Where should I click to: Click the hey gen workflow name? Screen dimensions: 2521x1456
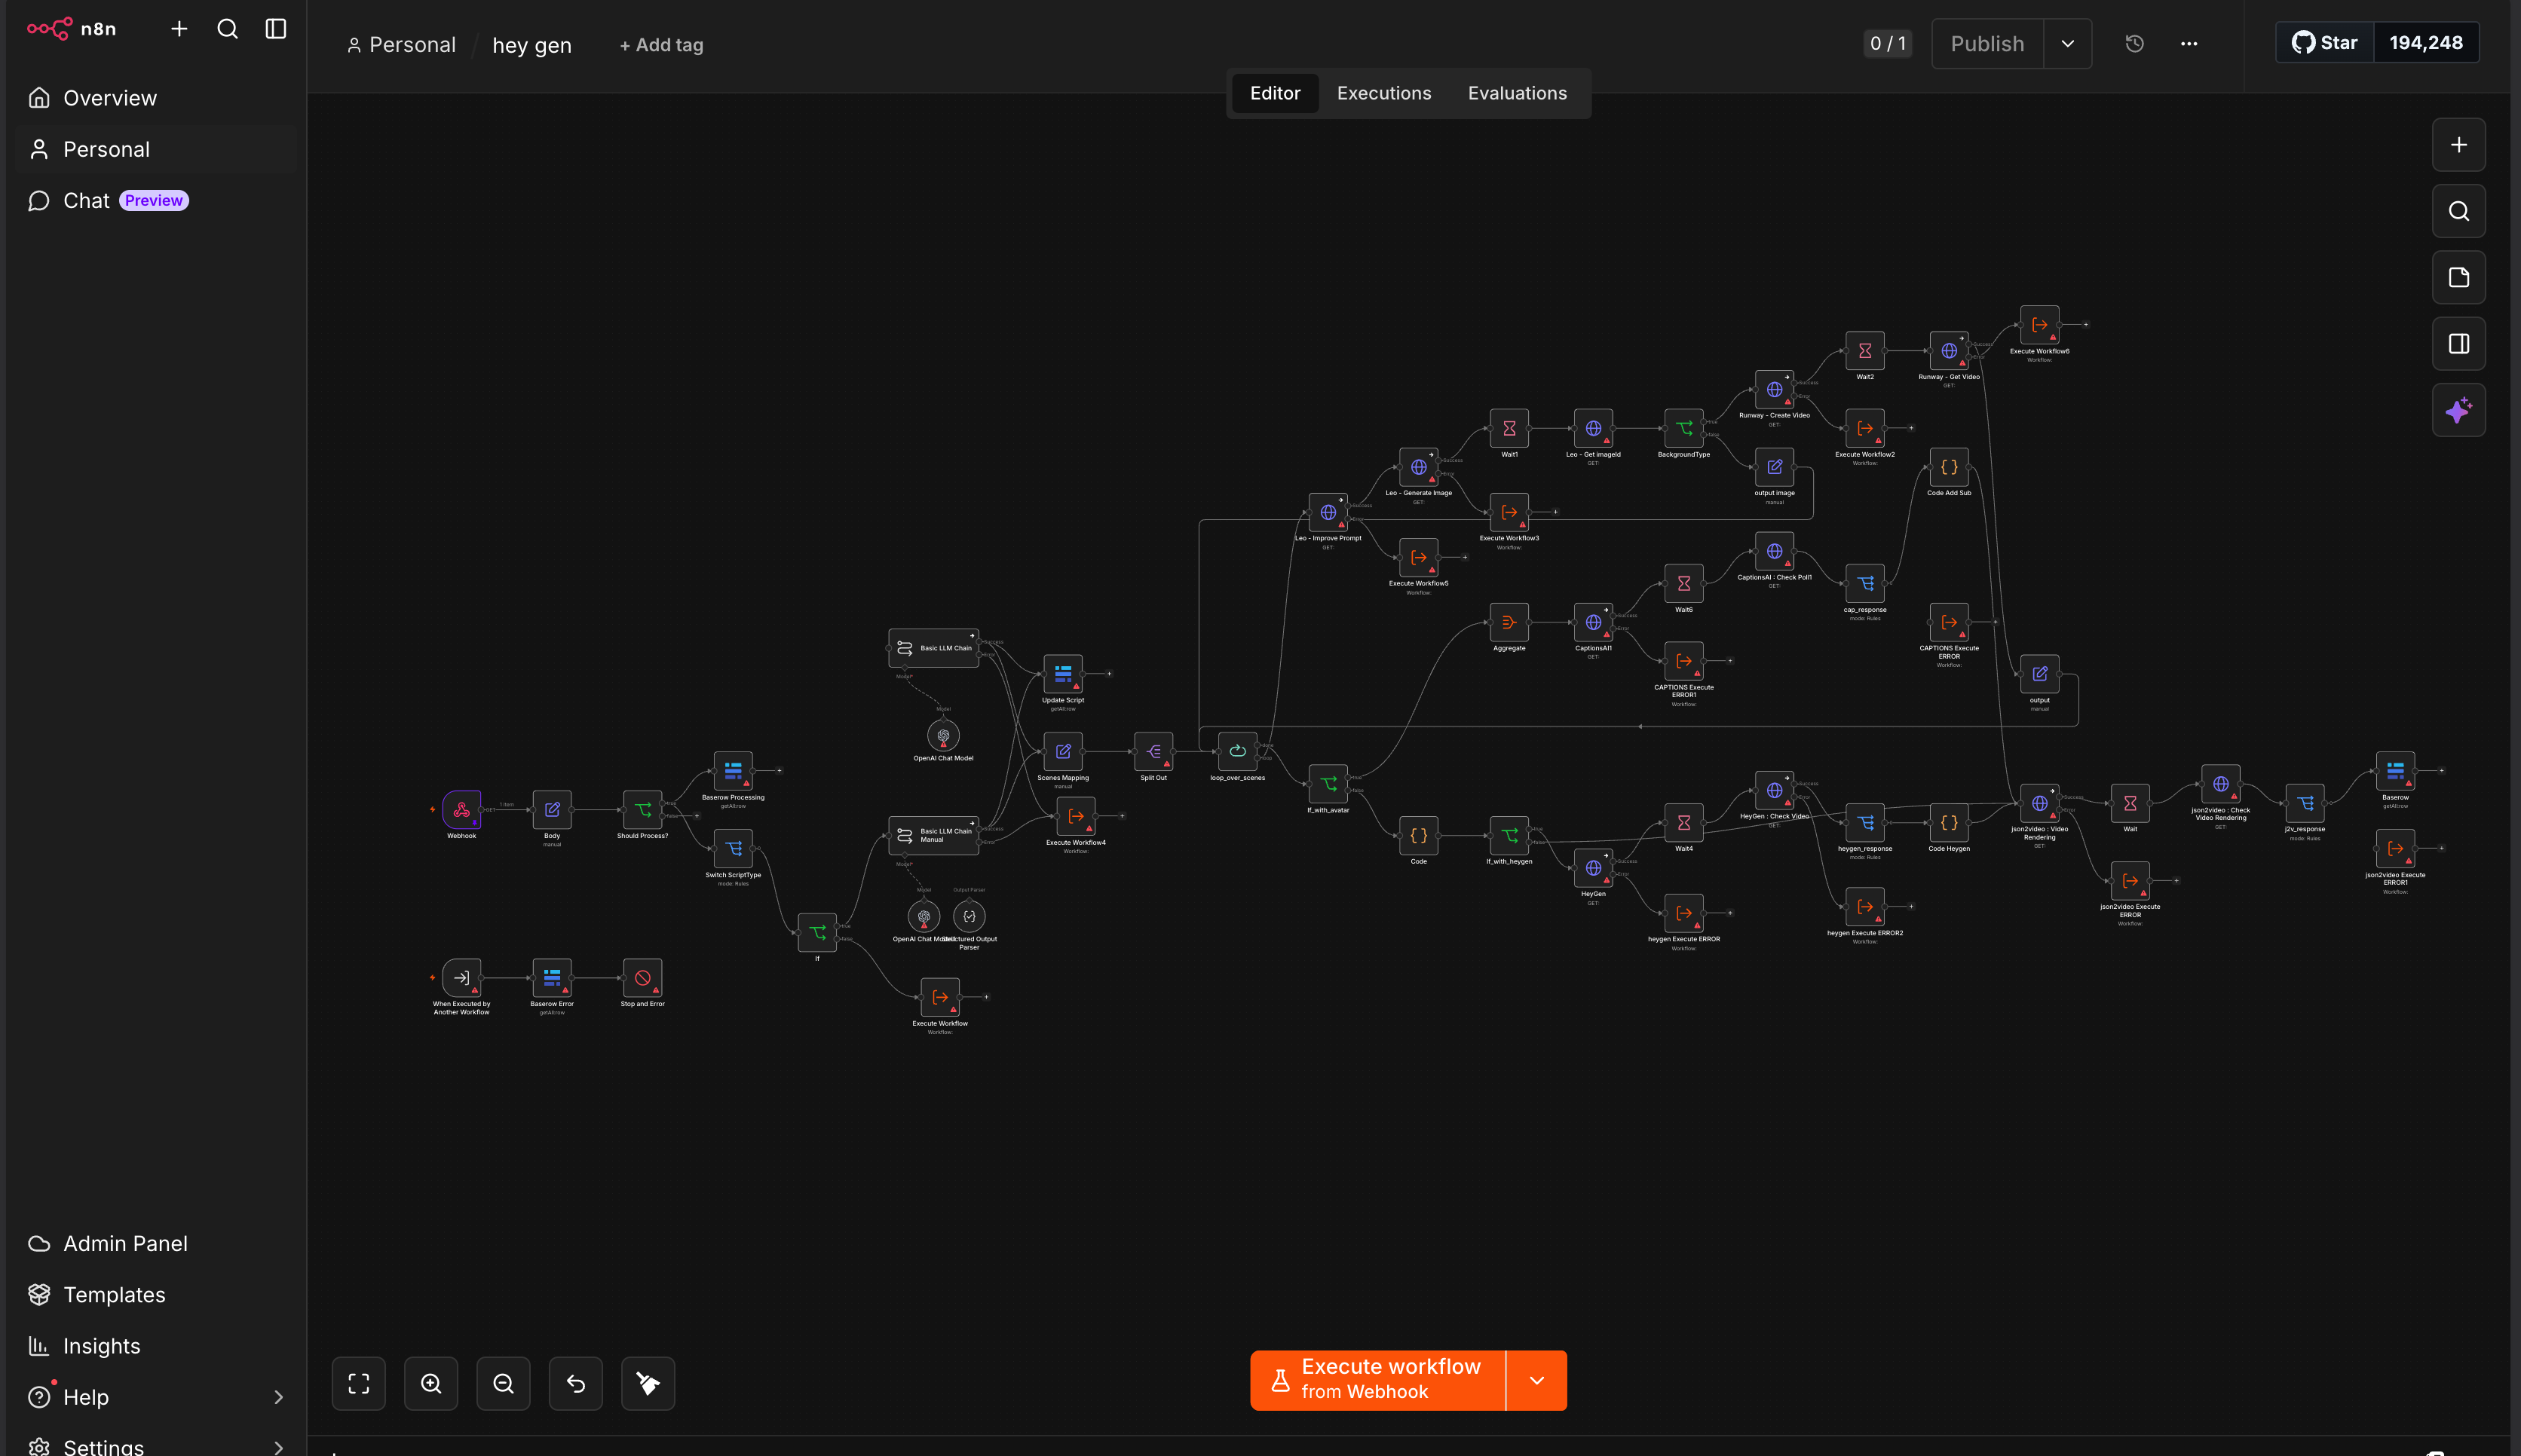point(532,45)
